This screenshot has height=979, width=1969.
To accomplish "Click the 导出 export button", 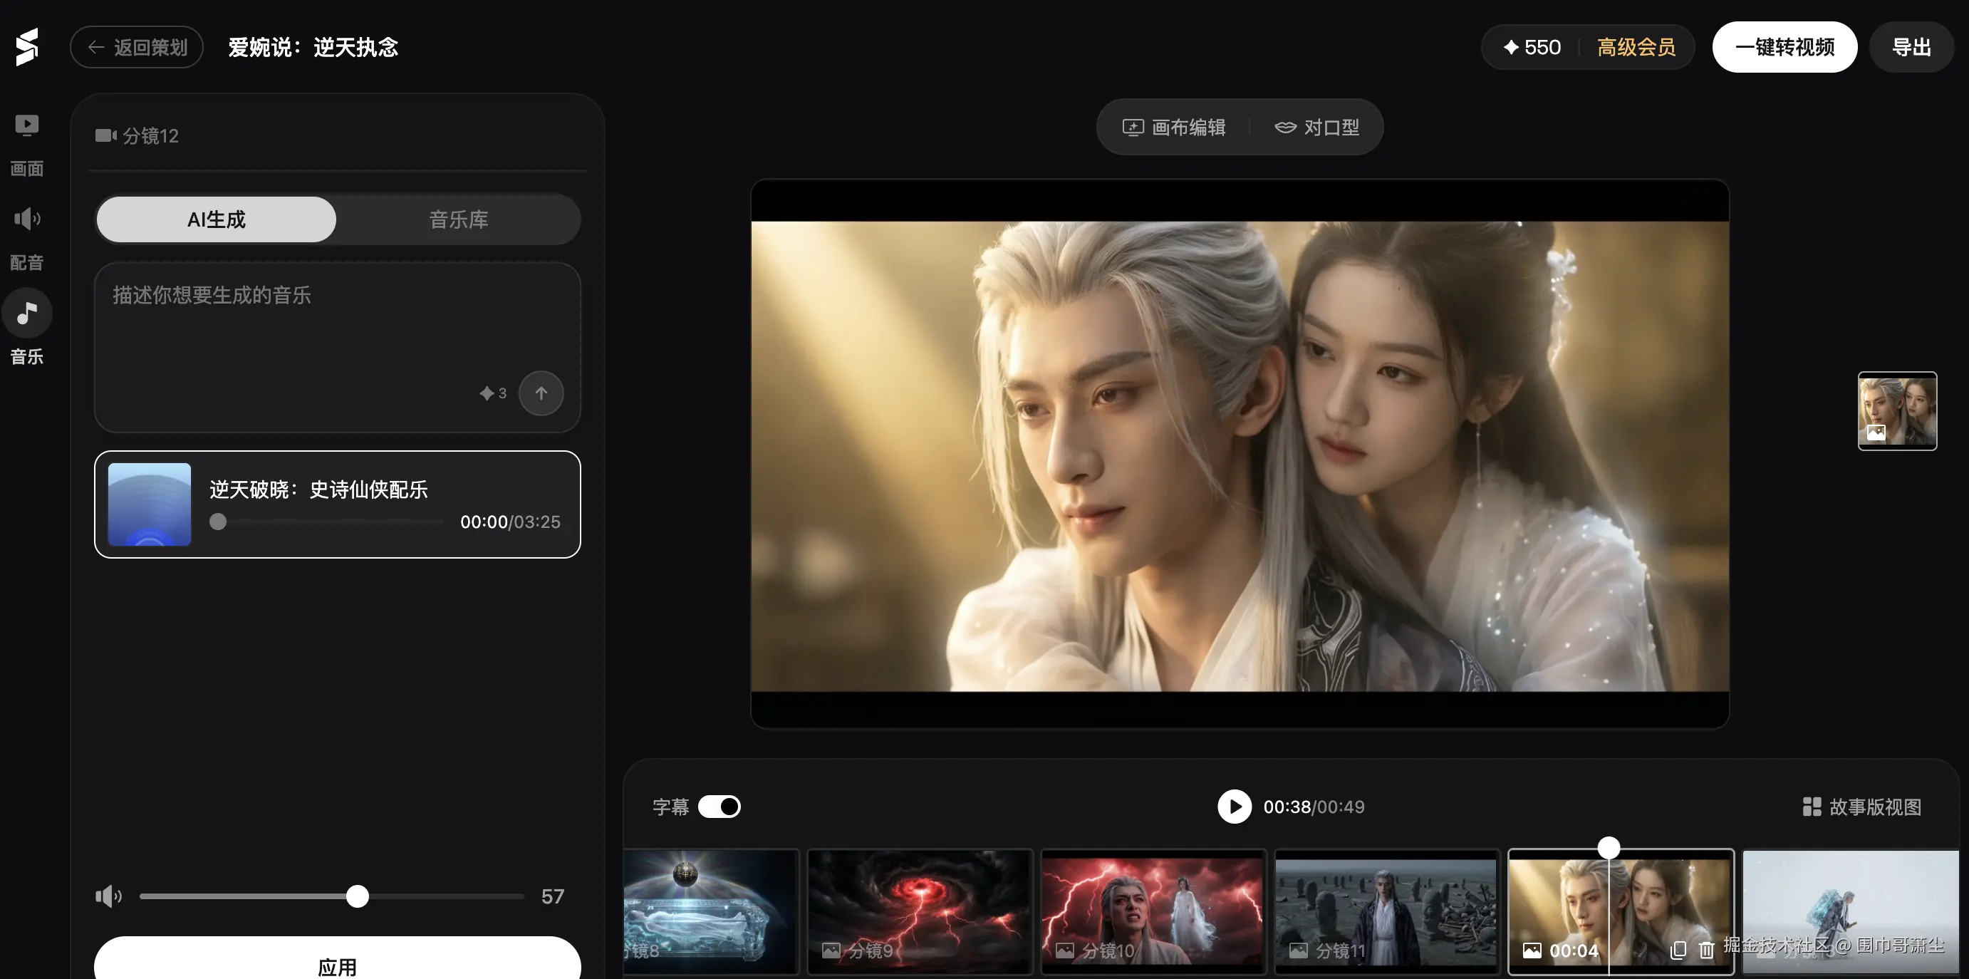I will [x=1911, y=48].
